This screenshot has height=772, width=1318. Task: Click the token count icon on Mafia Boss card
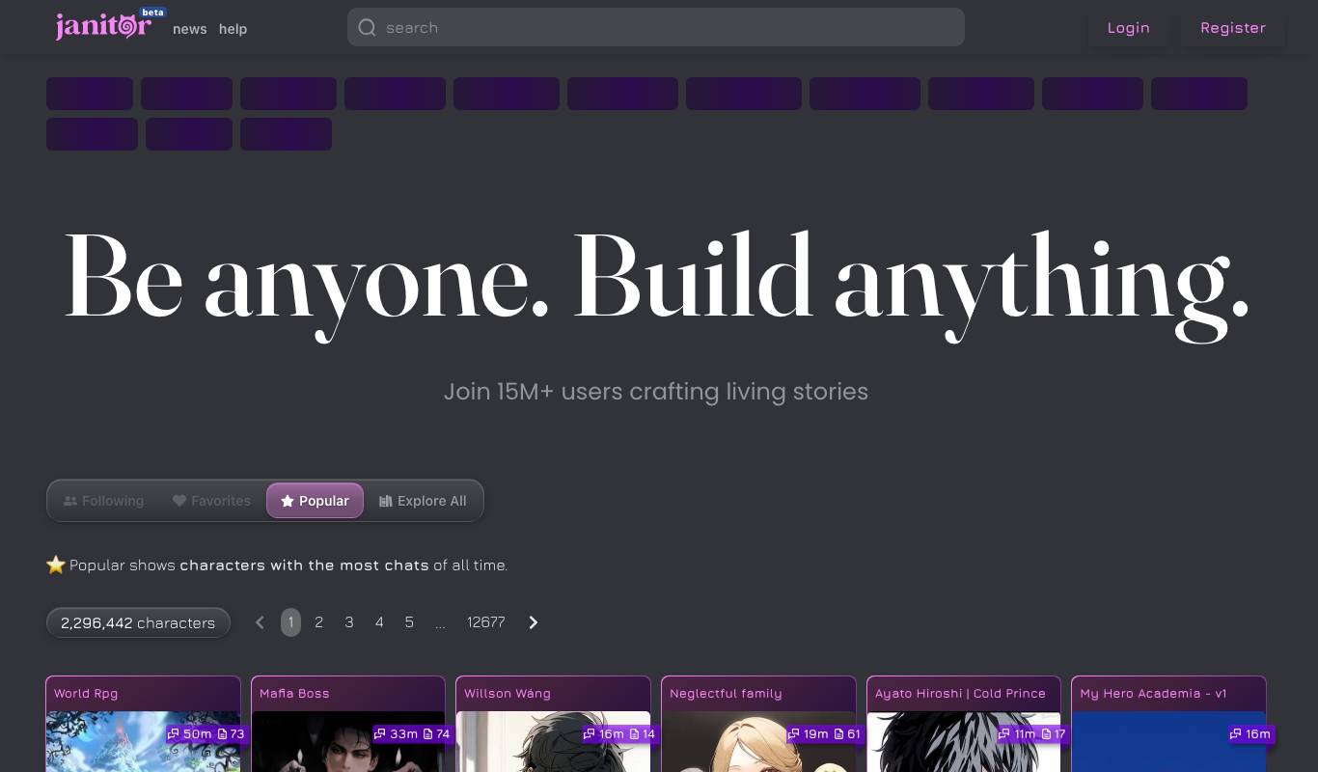coord(428,734)
